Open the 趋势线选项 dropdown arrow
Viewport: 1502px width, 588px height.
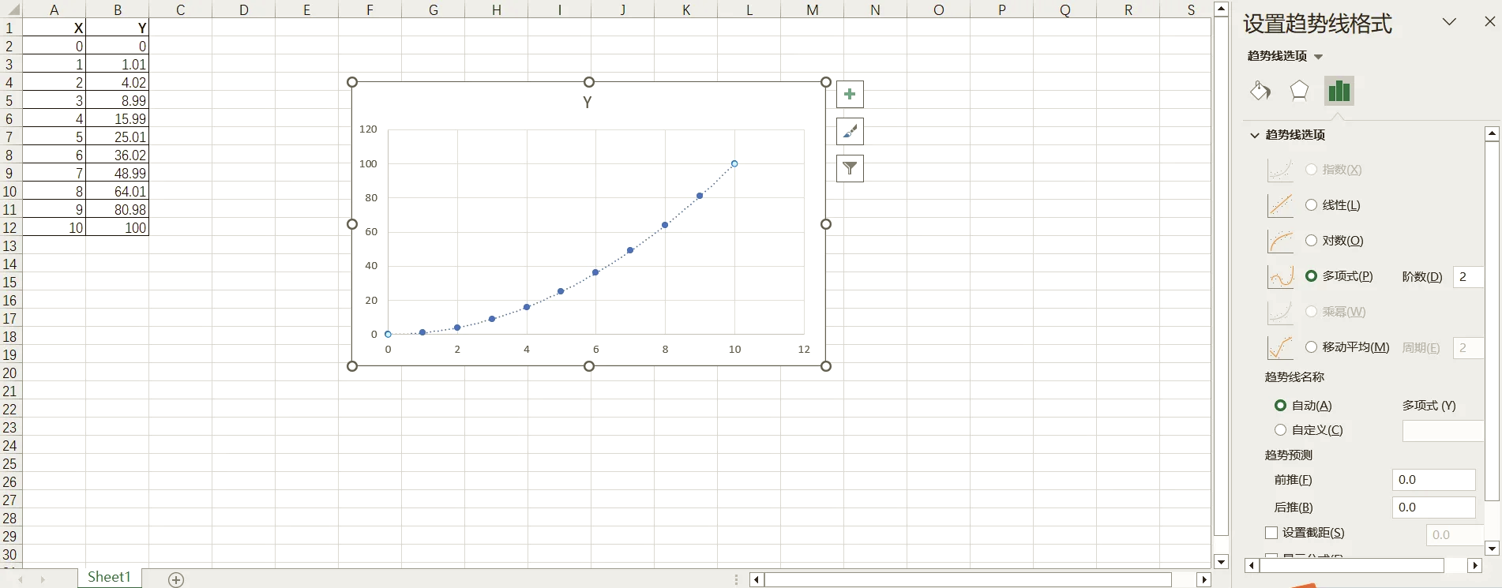(1318, 57)
